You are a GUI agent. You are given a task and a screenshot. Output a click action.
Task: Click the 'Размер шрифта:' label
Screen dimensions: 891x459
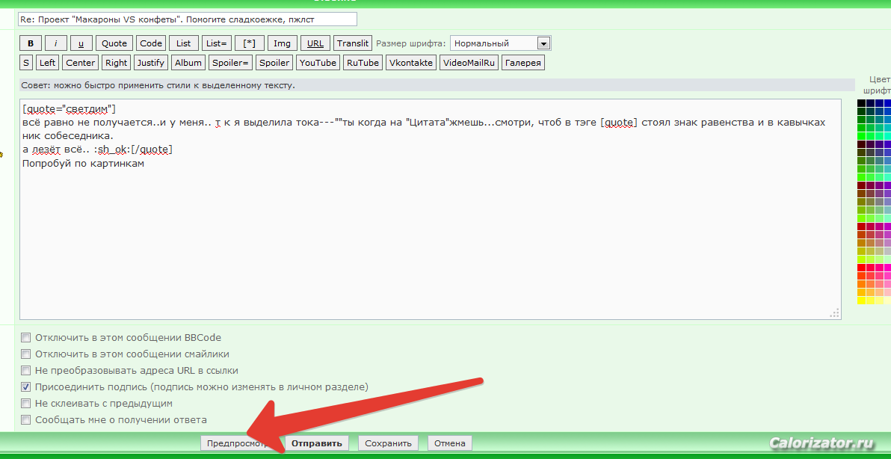pos(410,43)
